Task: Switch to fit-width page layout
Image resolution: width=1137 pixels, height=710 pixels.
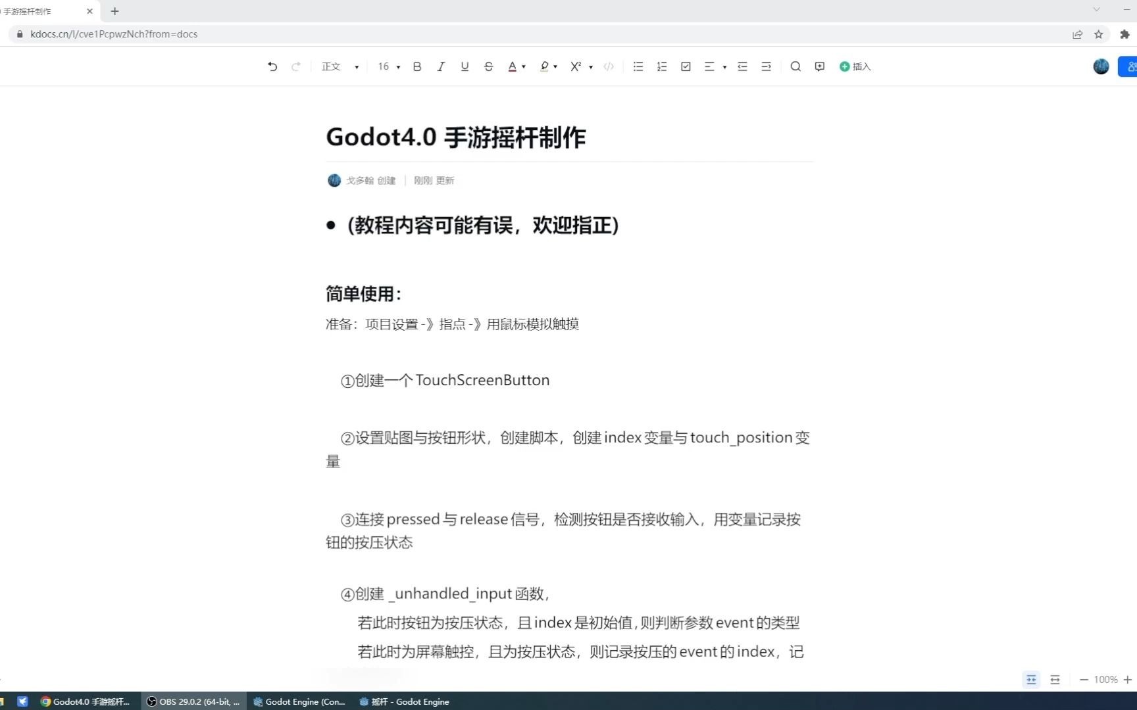Action: pos(1031,680)
